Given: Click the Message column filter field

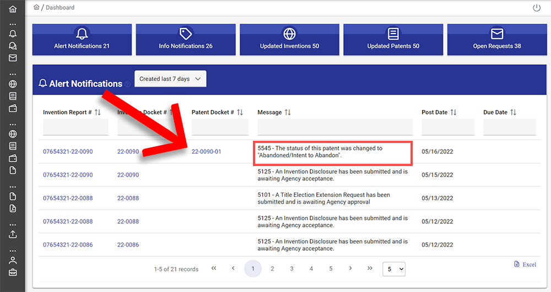Looking at the screenshot, I should tap(334, 127).
